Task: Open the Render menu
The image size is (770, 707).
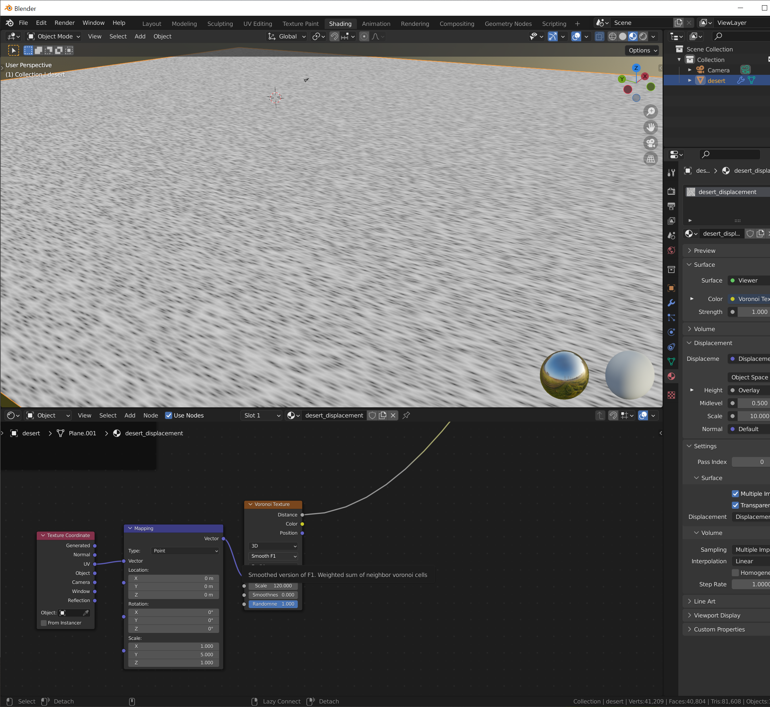Action: point(64,23)
